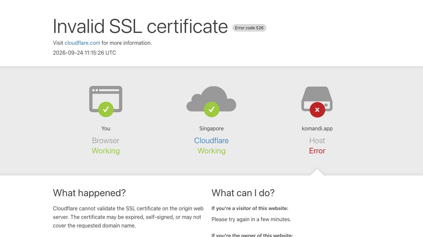The image size is (423, 237).
Task: Click the gray cloud icon
Action: [211, 99]
